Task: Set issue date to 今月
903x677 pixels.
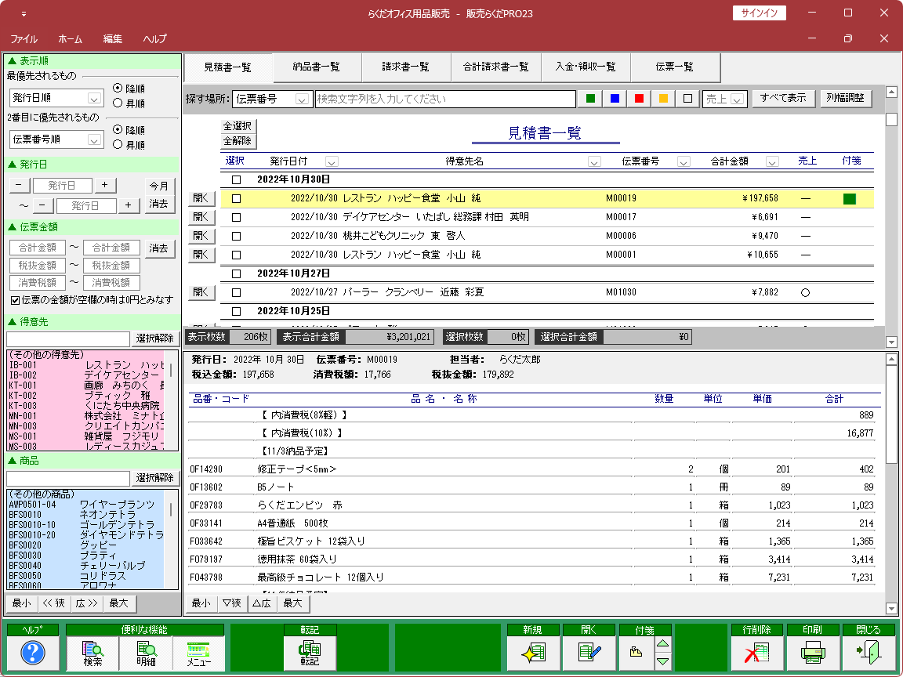Action: tap(159, 186)
